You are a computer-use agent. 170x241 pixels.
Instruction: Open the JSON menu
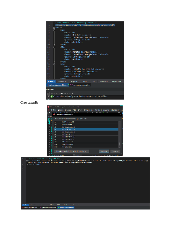point(80,110)
